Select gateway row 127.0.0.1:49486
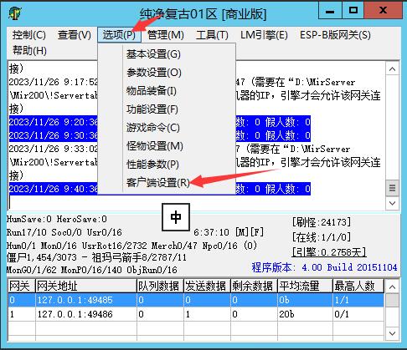407x350 pixels. click(196, 314)
